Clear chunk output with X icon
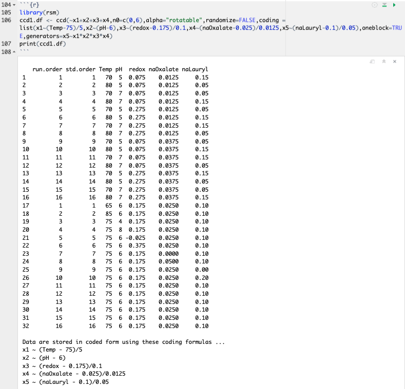405x389 pixels. (394, 61)
